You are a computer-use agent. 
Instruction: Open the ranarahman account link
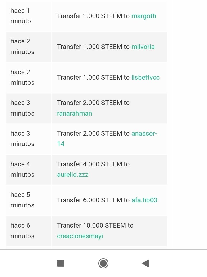click(x=74, y=114)
